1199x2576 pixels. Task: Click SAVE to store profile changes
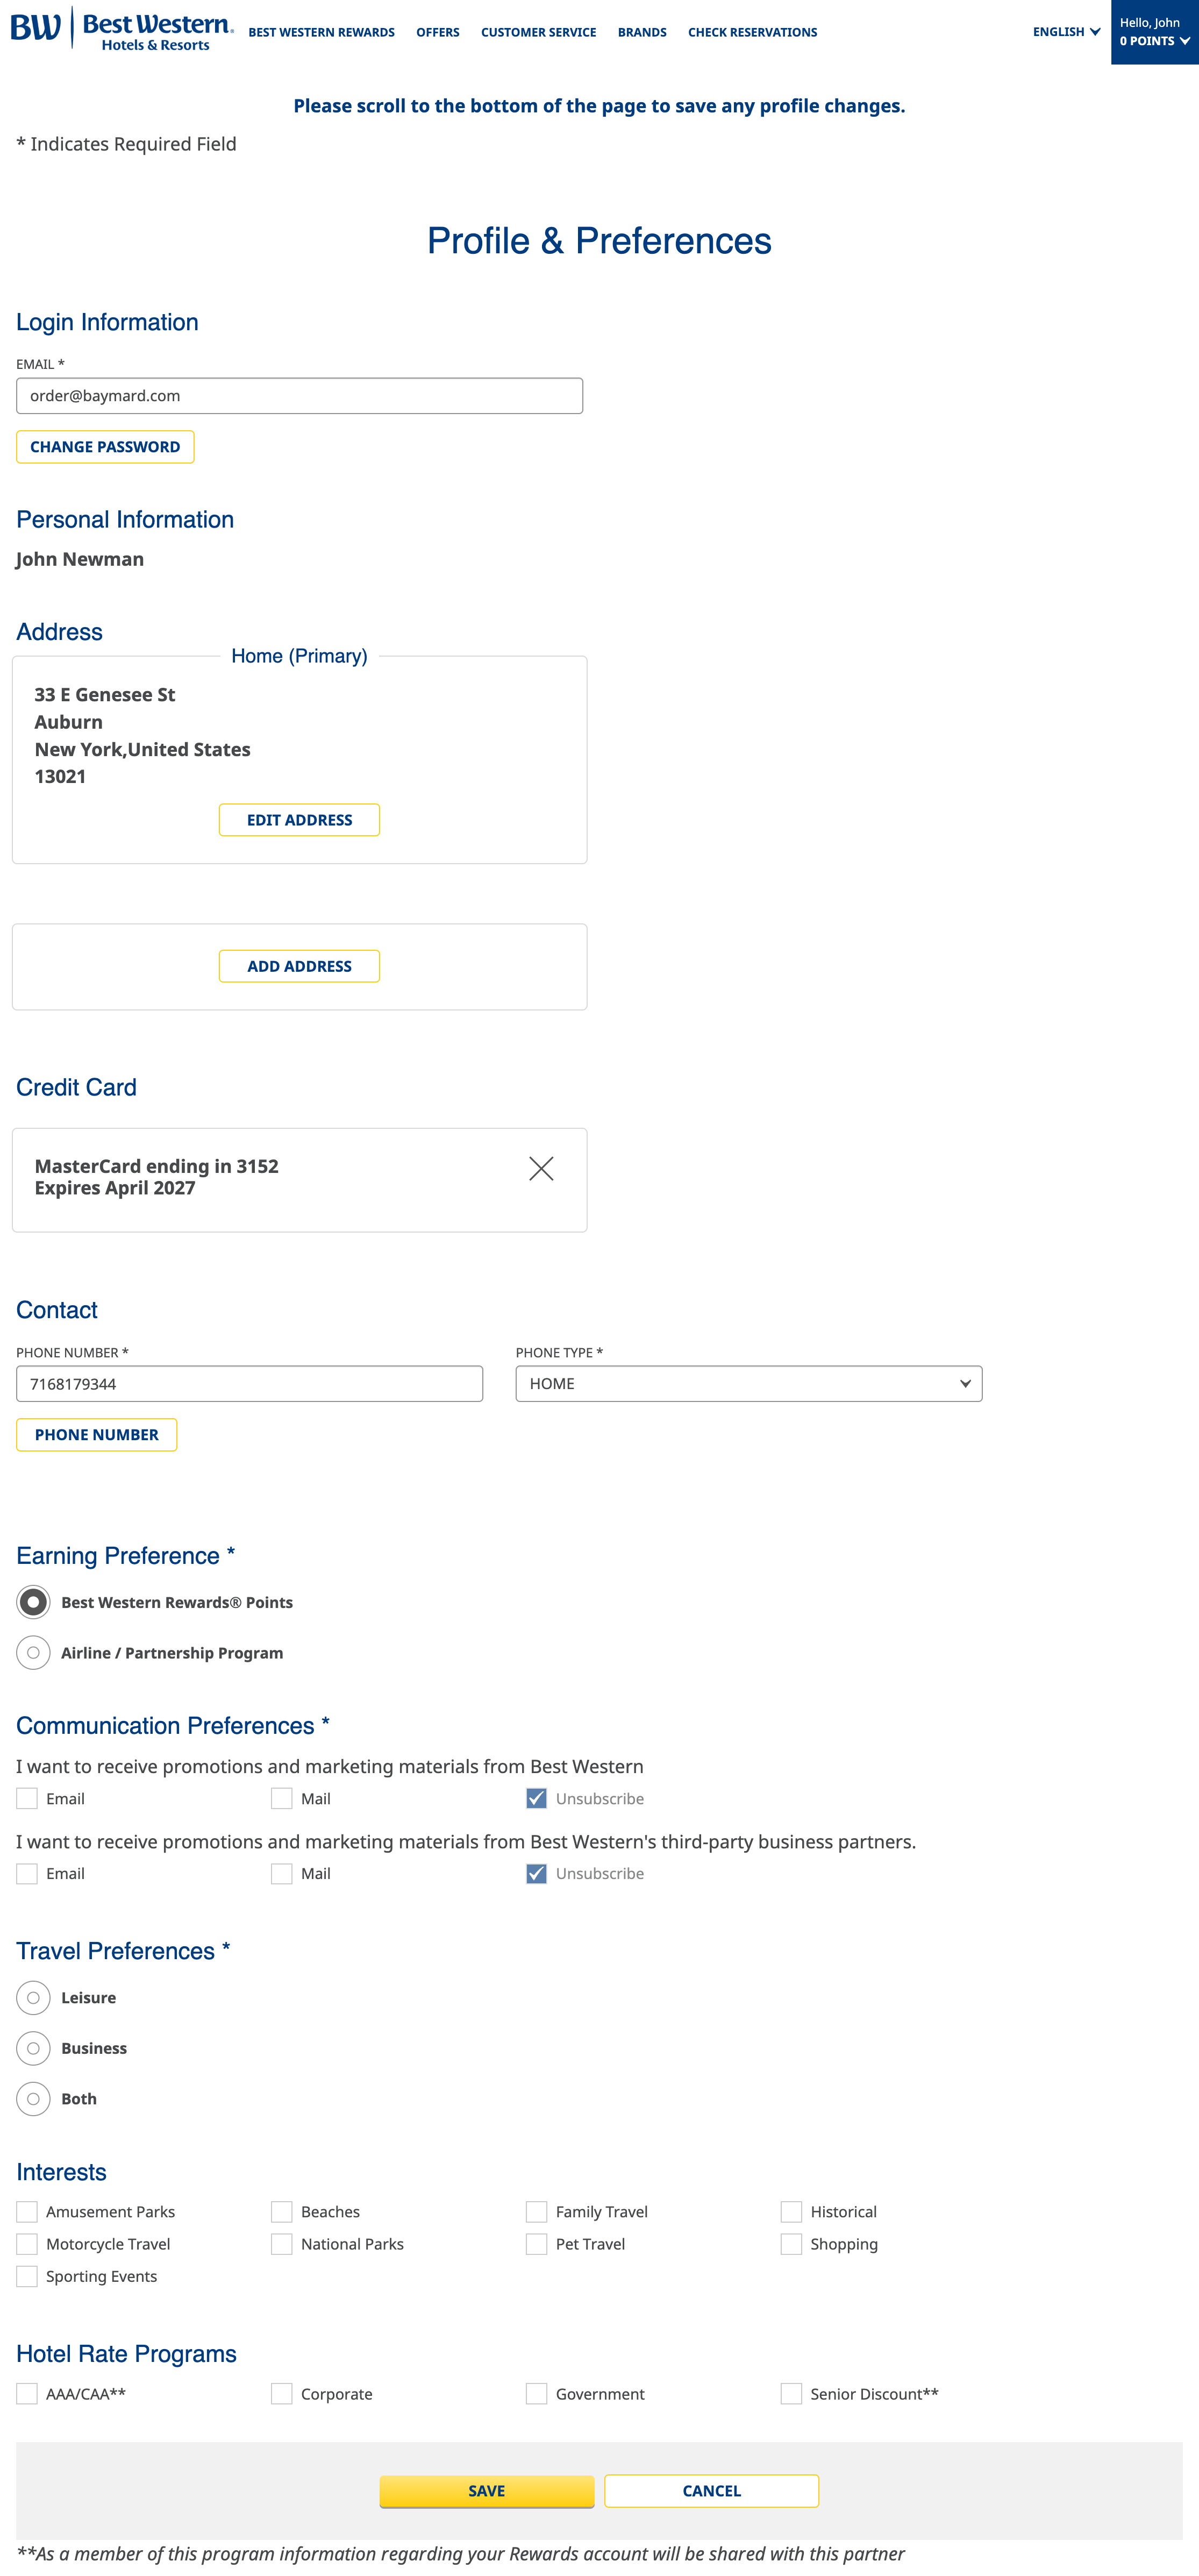(487, 2491)
